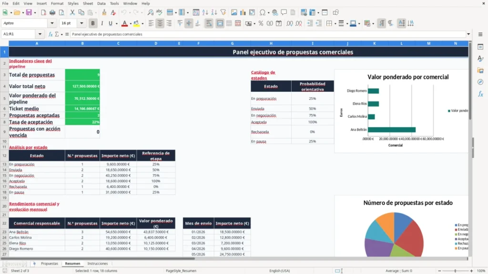Toggle Print Preview icon
Screen dimensions: 488x274
coord(61,12)
